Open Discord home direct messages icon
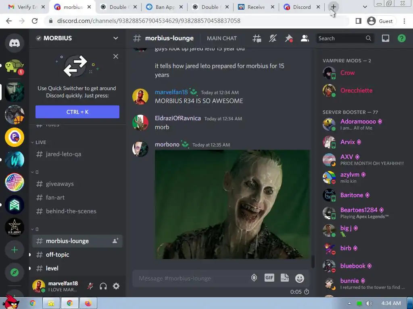 [15, 43]
